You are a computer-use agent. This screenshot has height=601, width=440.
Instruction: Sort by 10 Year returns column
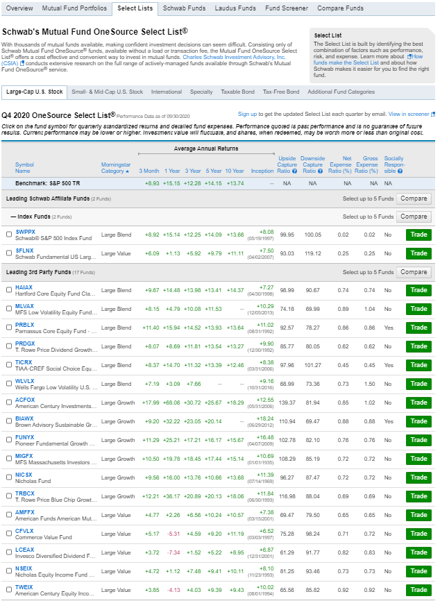pyautogui.click(x=234, y=171)
